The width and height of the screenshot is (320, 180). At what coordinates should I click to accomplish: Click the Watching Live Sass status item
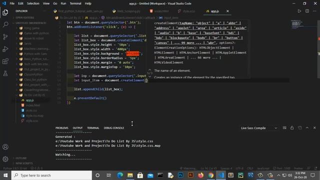[x=188, y=168]
